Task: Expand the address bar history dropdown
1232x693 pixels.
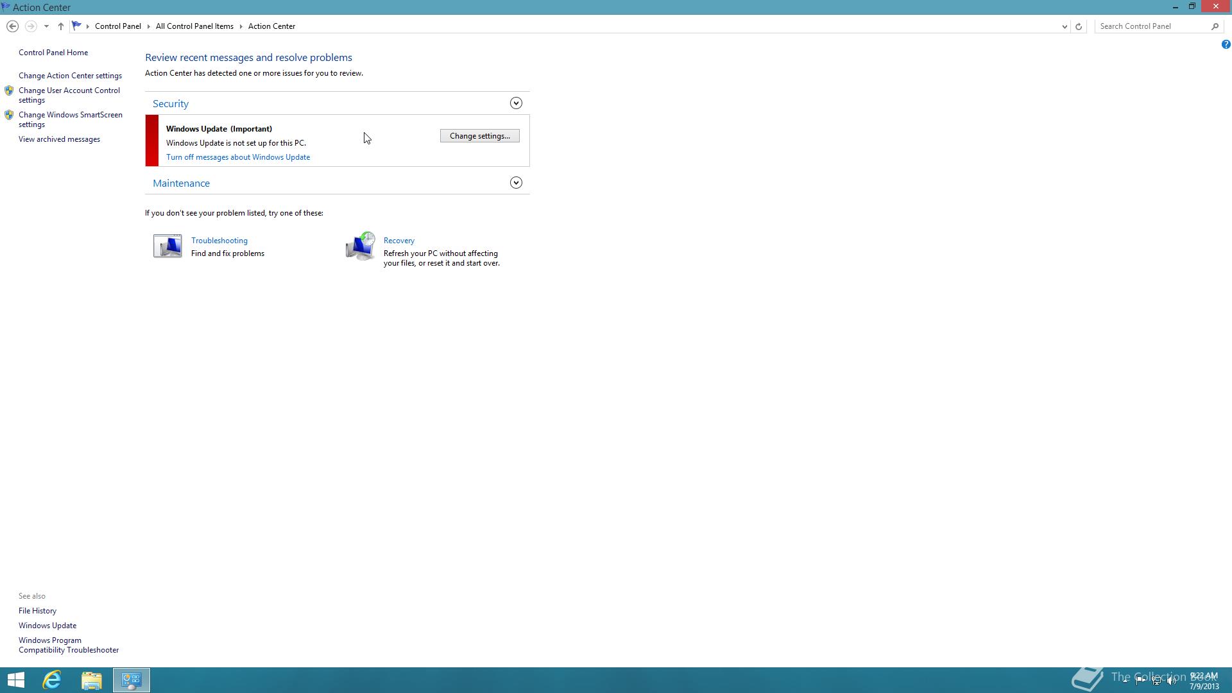Action: [x=1065, y=26]
